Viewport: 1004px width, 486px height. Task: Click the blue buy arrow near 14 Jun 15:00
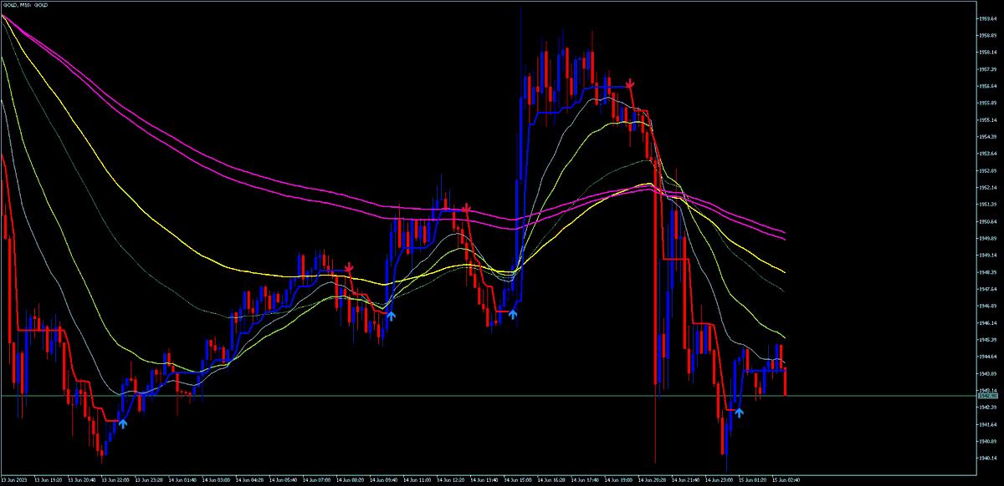(513, 314)
